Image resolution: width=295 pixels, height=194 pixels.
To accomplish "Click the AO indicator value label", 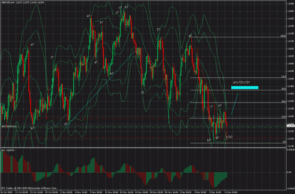I will tap(8, 150).
